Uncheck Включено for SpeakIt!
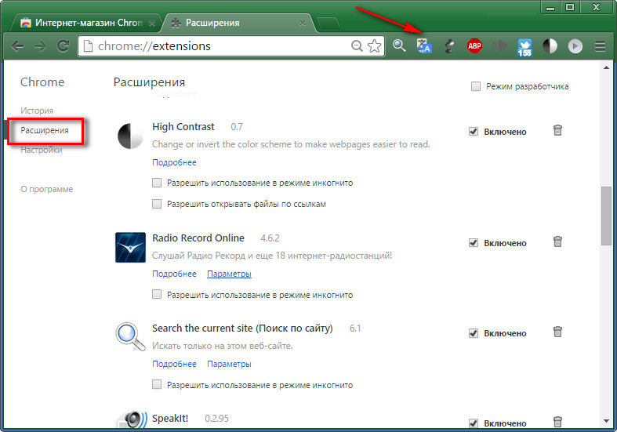The width and height of the screenshot is (617, 432). point(474,423)
